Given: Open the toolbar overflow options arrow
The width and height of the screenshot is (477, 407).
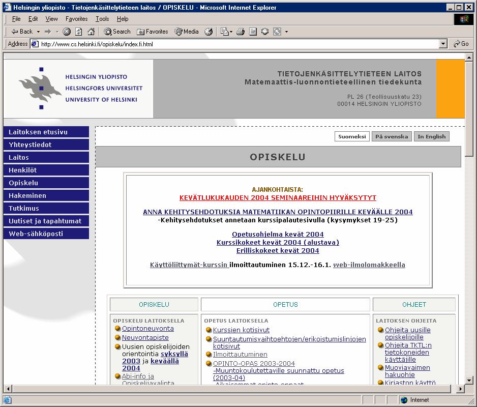Looking at the screenshot, I should pos(286,32).
